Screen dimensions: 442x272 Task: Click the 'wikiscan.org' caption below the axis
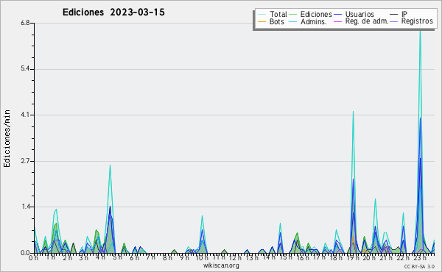pos(221,265)
